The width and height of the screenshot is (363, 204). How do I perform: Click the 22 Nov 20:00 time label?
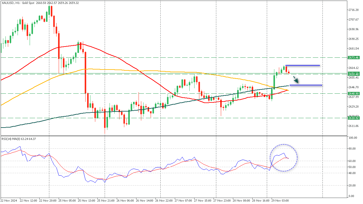click(48, 200)
